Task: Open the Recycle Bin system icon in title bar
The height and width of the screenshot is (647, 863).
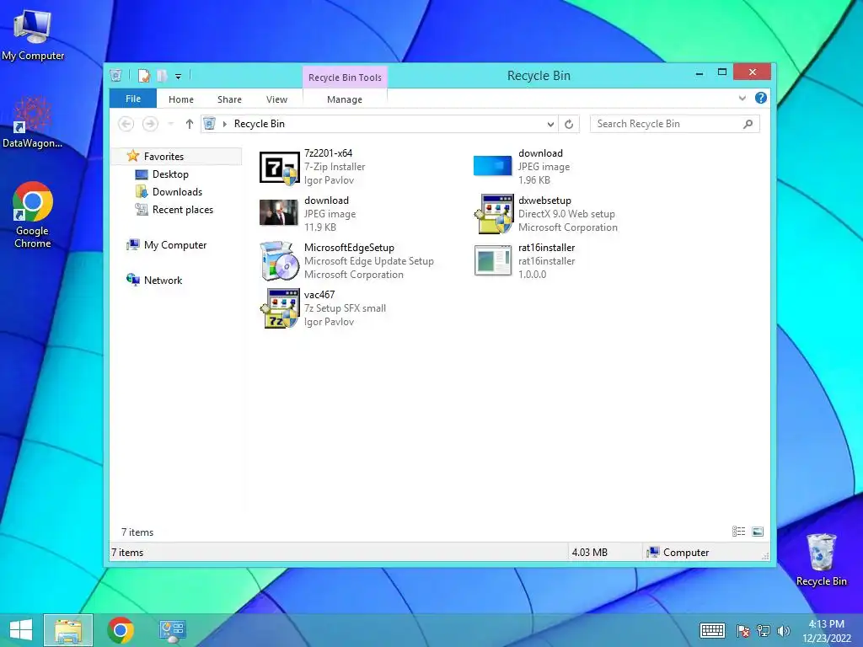Action: [115, 75]
